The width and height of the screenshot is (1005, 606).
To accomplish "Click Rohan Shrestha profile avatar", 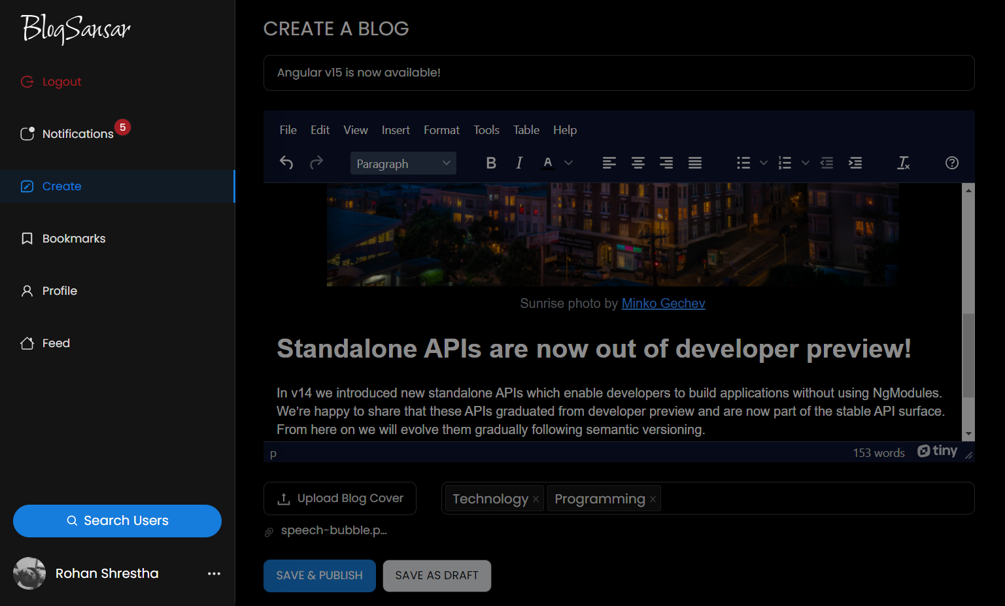I will click(x=29, y=573).
